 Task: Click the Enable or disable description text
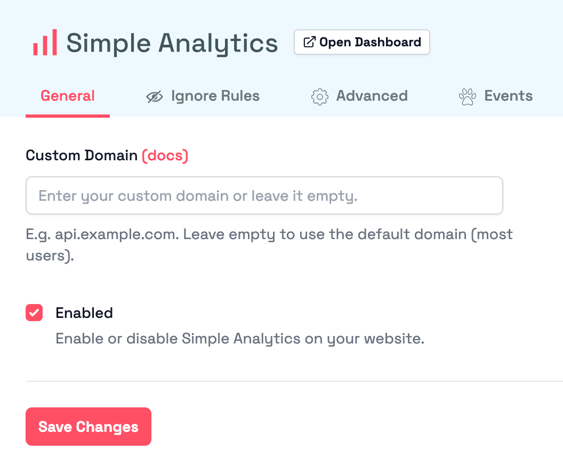240,339
